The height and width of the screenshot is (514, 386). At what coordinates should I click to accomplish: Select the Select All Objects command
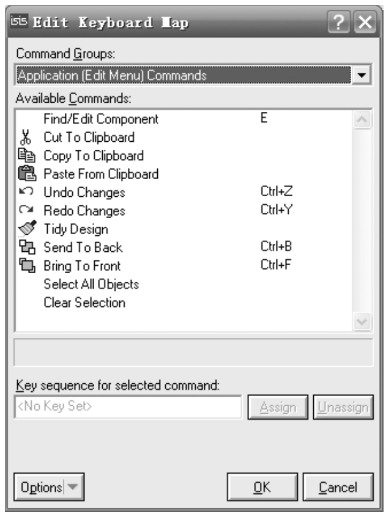91,284
